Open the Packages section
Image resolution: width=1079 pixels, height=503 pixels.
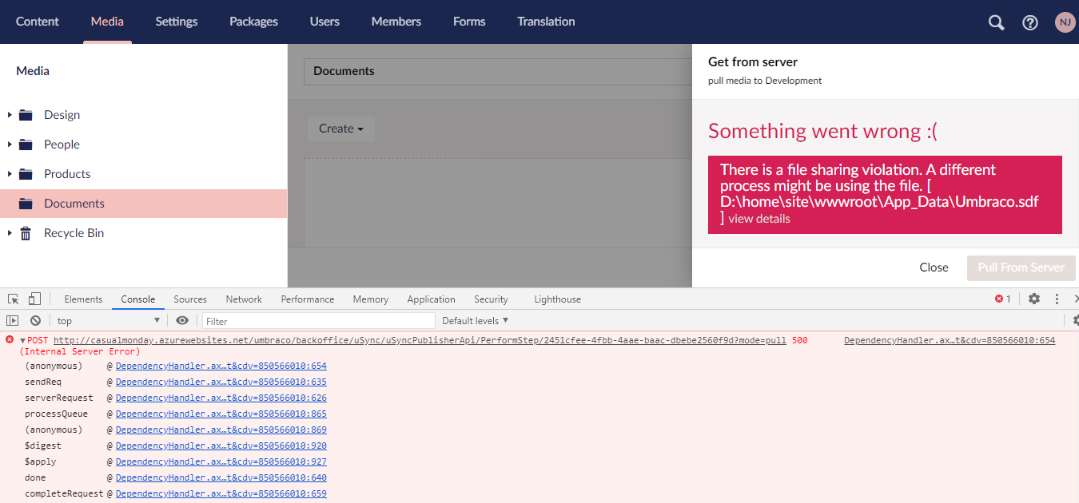[253, 22]
